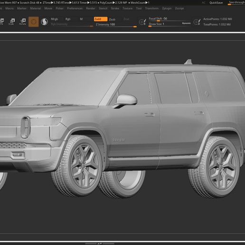Click the RIVIAN lettering on the car door
Viewport: 245px width, 245px height.
point(119,140)
